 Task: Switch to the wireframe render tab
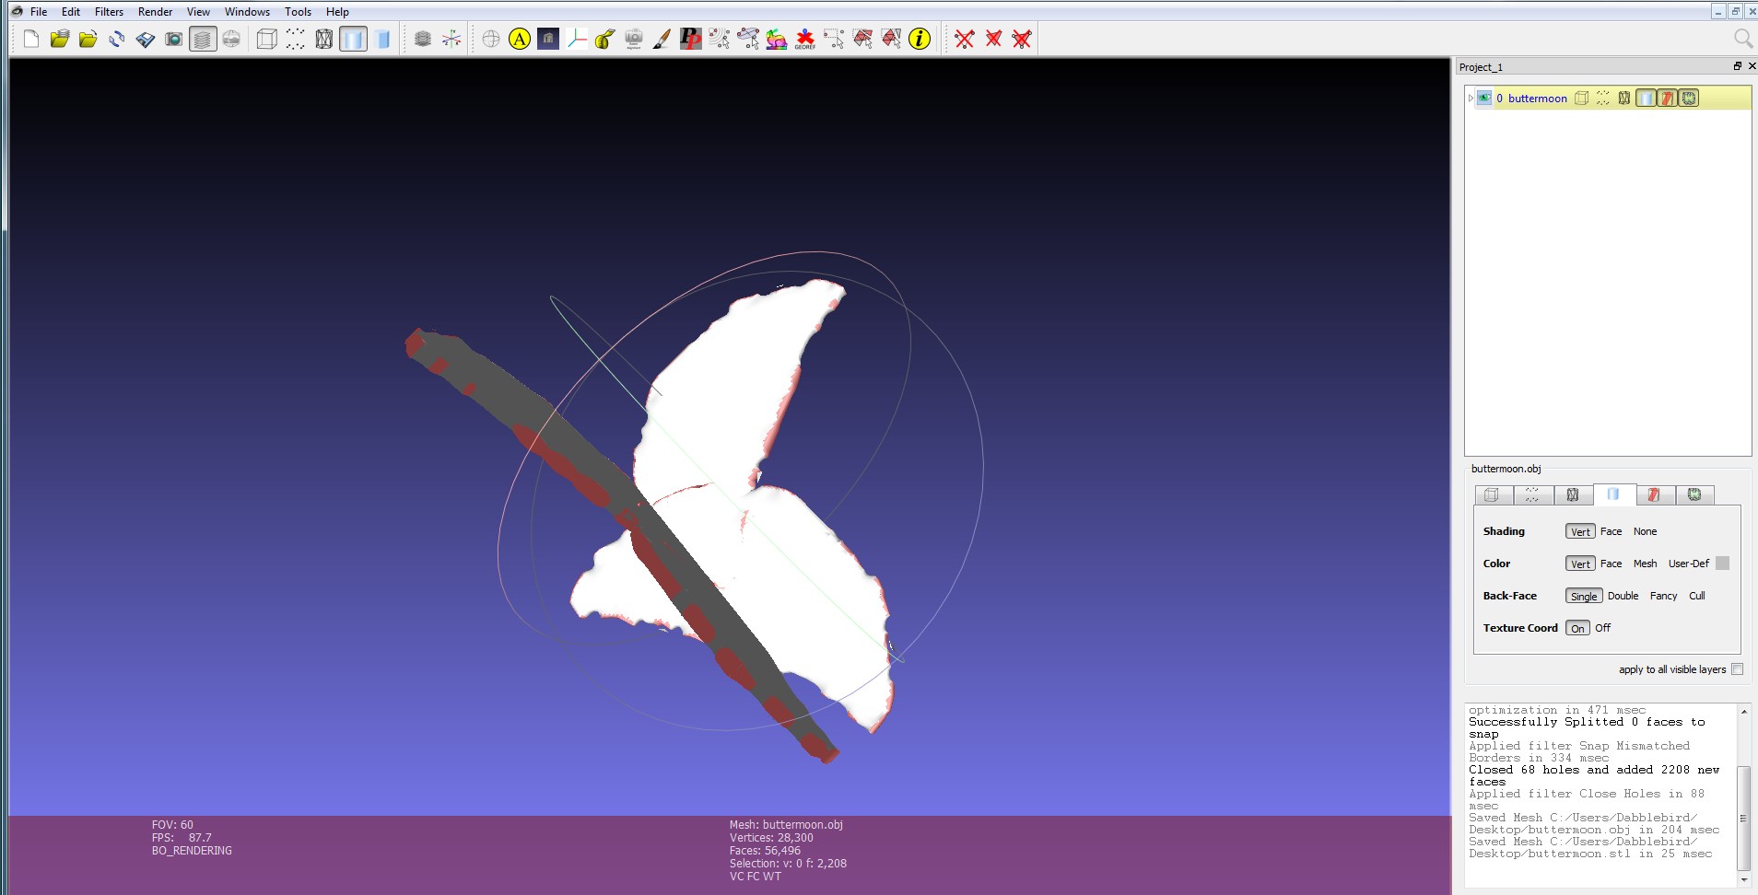point(1573,495)
